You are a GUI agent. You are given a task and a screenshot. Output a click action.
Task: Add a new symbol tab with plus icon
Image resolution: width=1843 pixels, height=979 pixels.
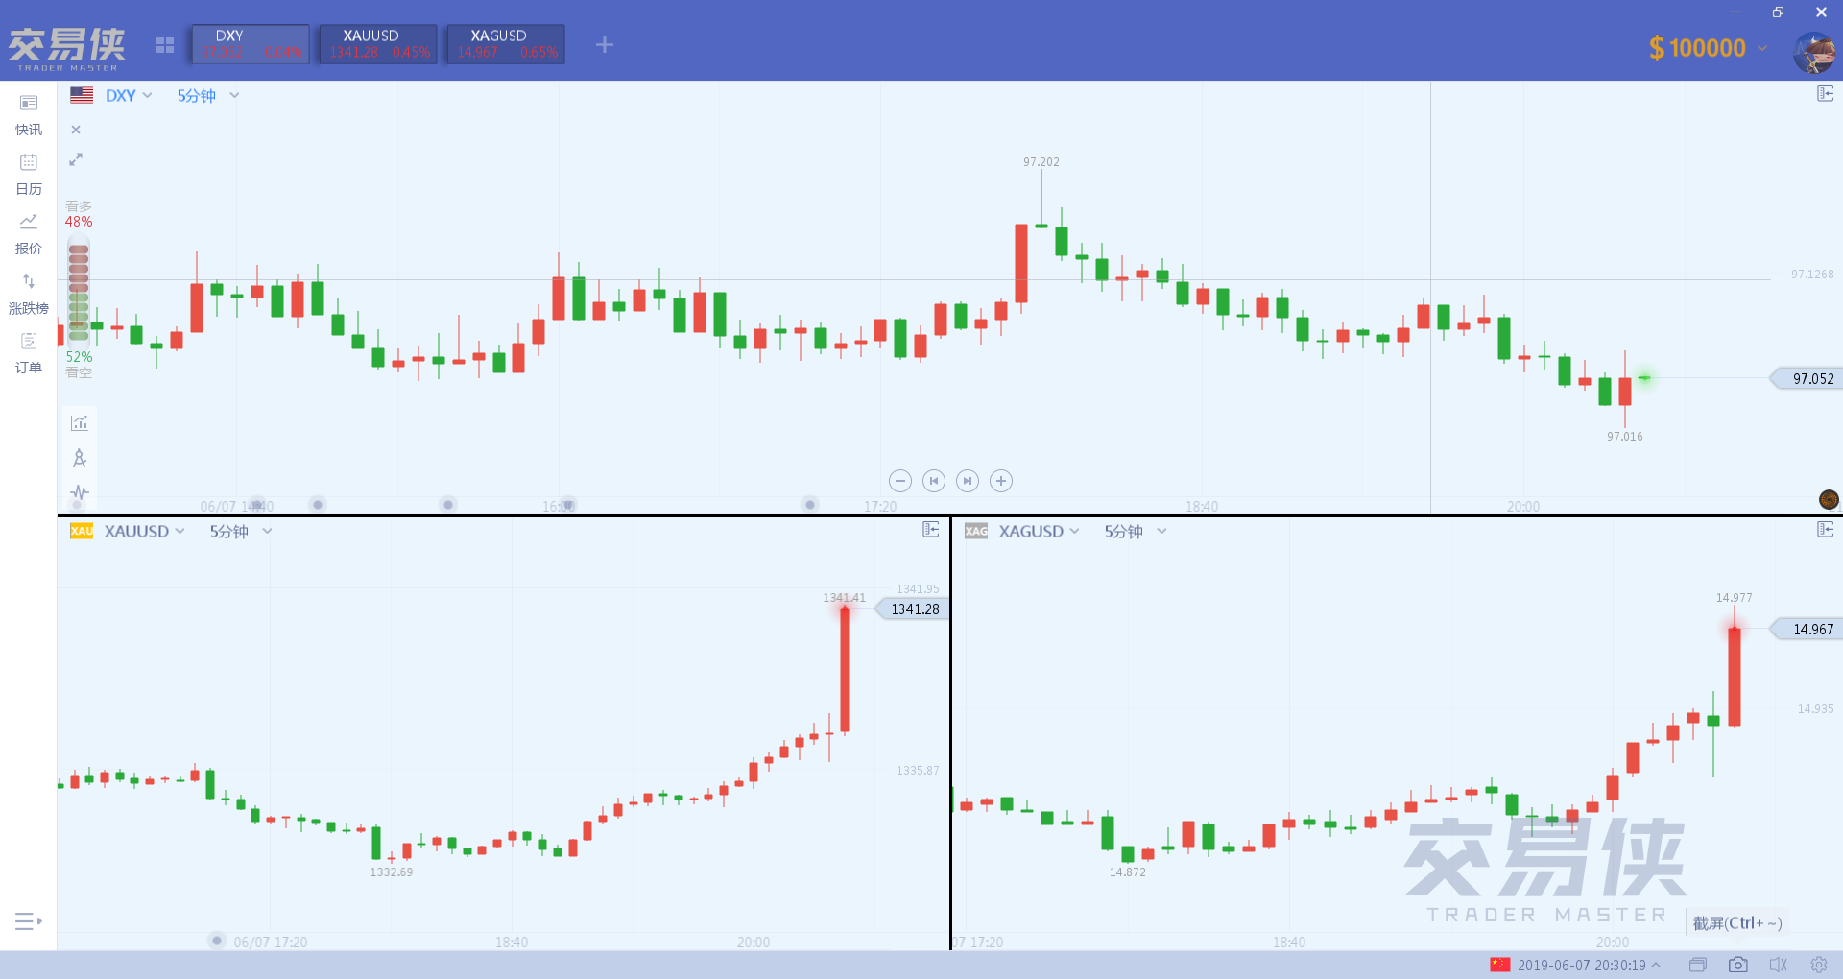(604, 44)
